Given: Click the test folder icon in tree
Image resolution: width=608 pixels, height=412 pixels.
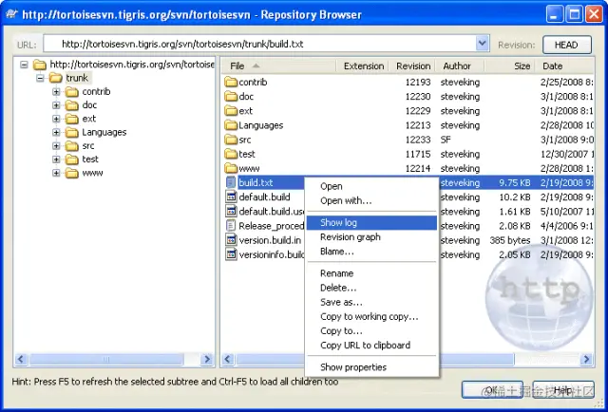Looking at the screenshot, I should click(x=72, y=159).
